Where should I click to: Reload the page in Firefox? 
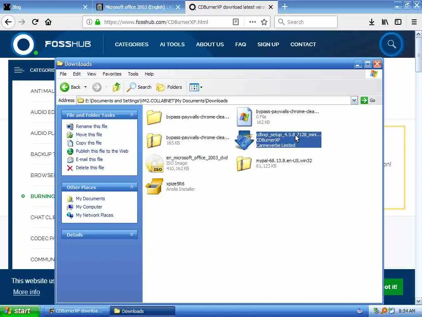[35, 22]
